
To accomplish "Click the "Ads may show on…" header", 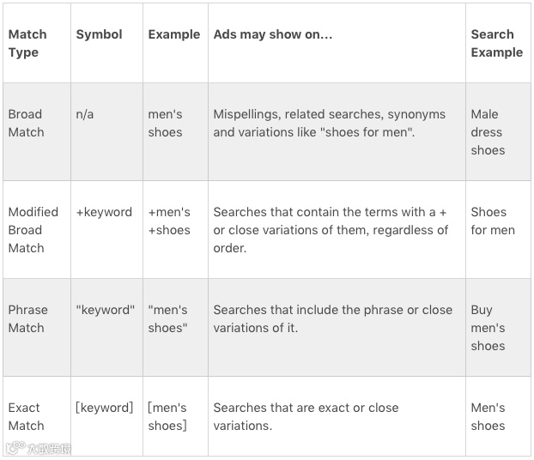I will click(x=273, y=35).
